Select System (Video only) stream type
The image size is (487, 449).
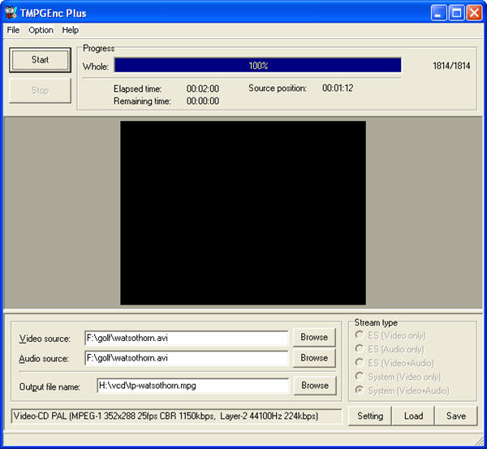[398, 377]
